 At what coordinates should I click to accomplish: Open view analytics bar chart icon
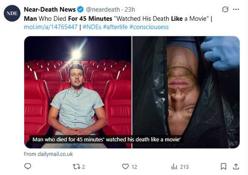coord(174,167)
